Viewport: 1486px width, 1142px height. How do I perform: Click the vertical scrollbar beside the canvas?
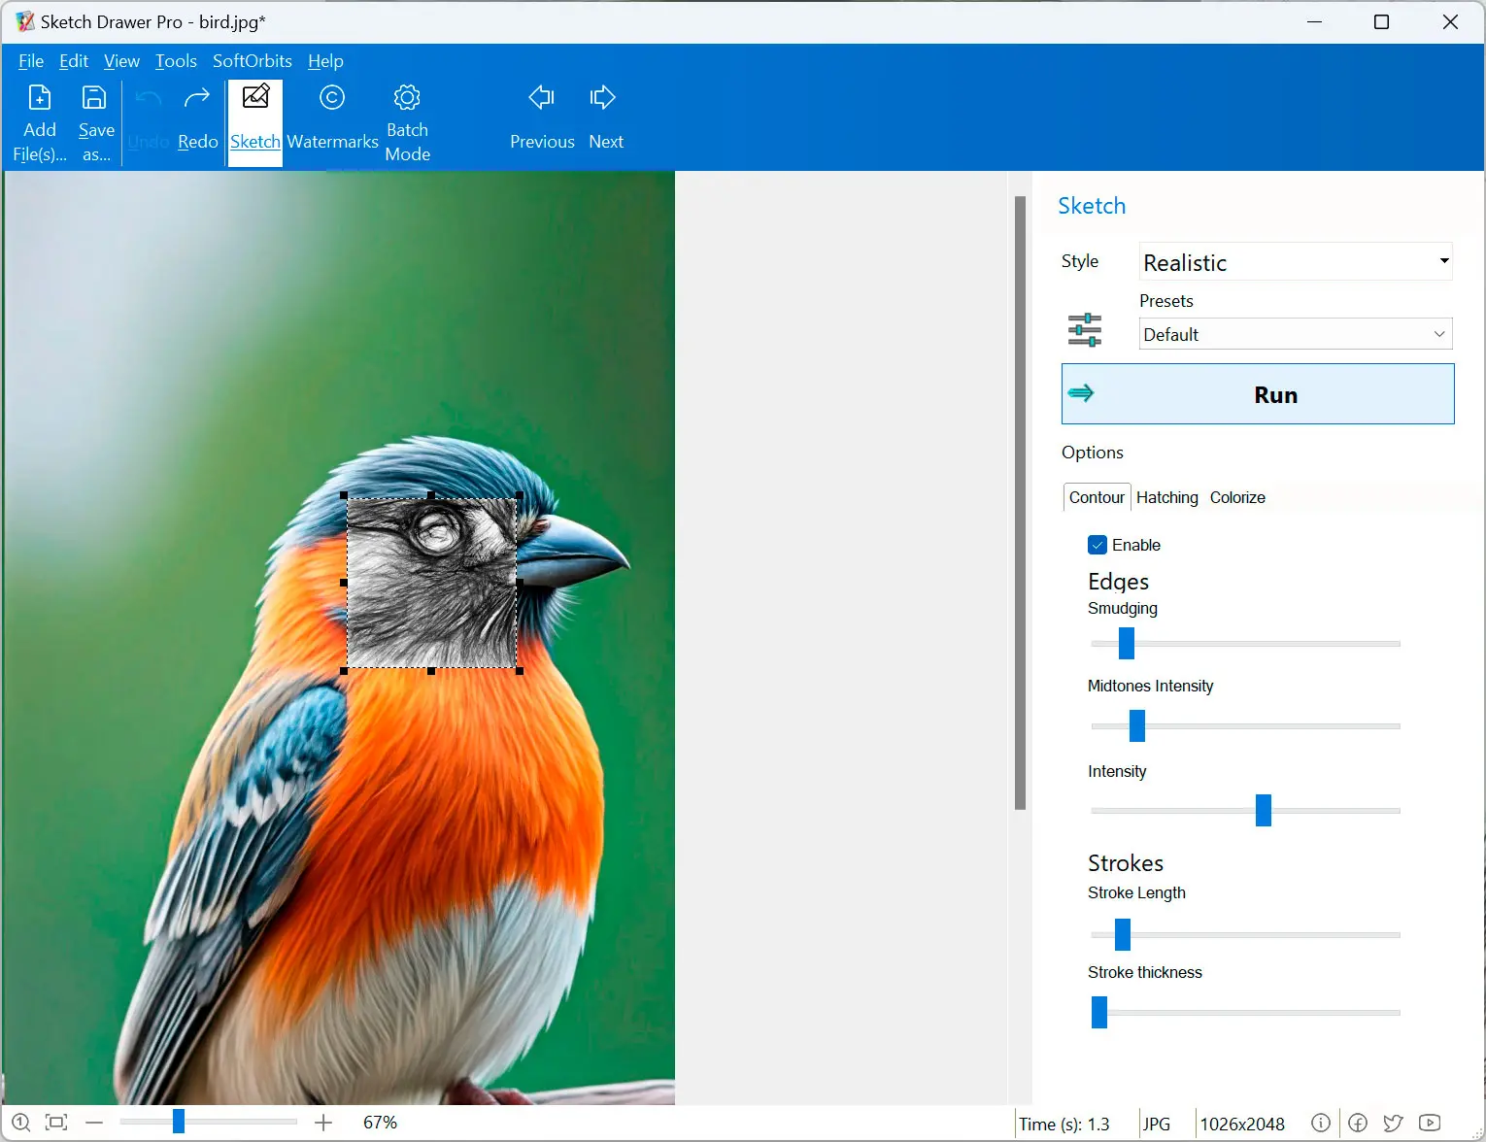click(x=1020, y=503)
